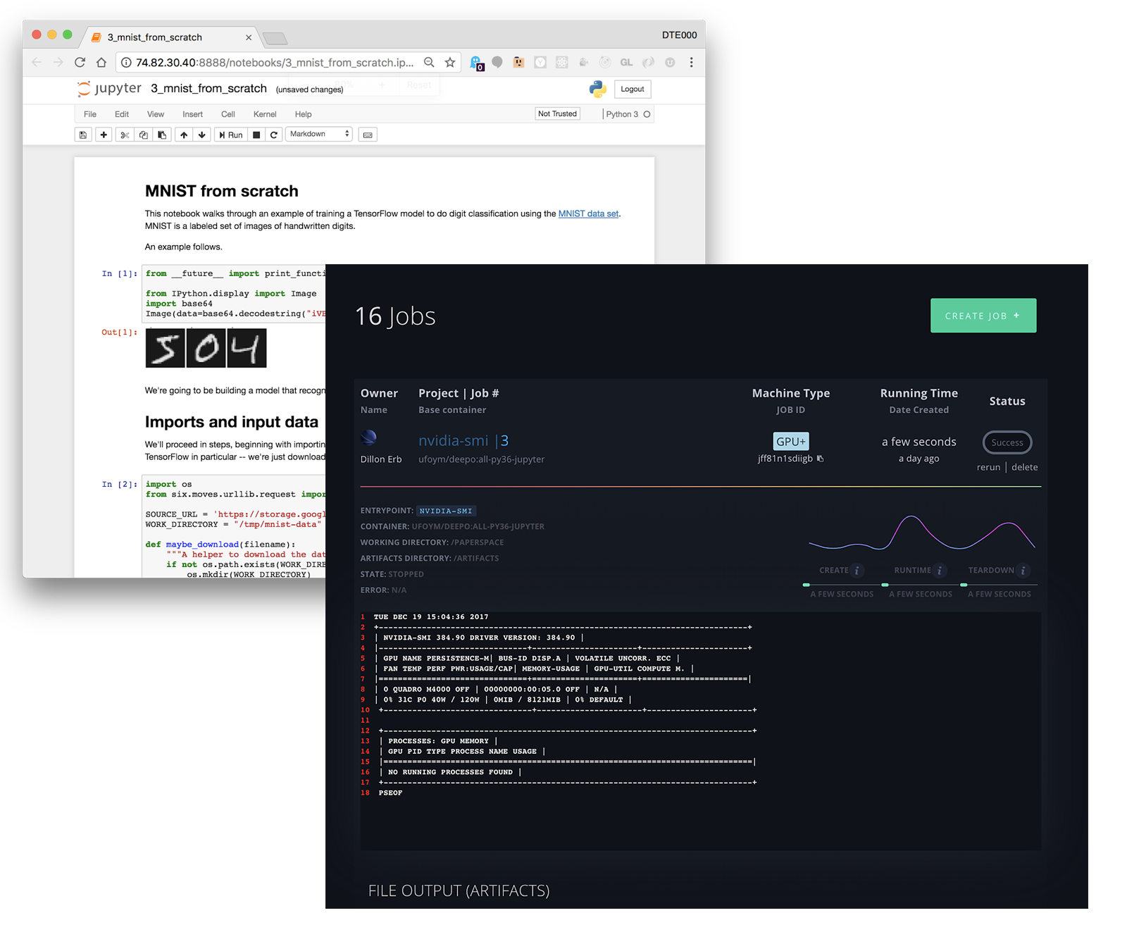Open the Jupyter View menu

pos(156,114)
